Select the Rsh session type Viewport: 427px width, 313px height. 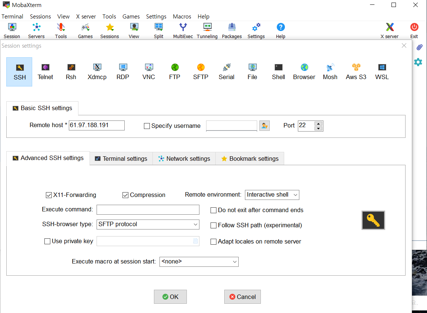(71, 72)
